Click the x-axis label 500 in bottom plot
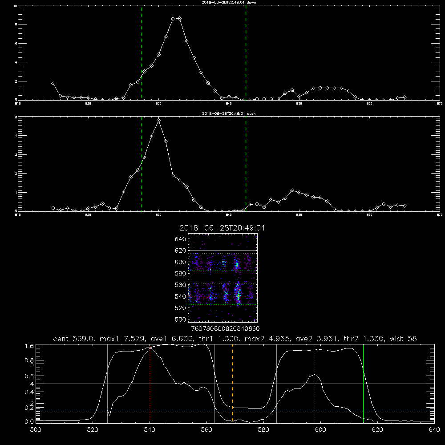 pyautogui.click(x=36, y=430)
